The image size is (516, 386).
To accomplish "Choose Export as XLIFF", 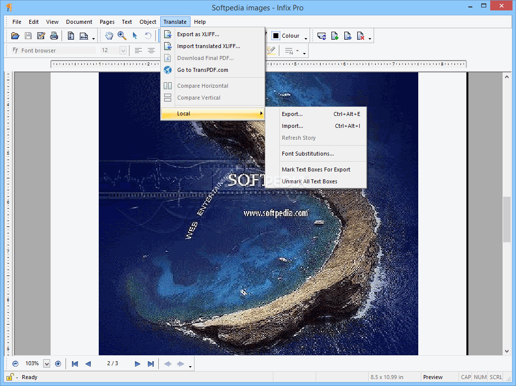I will tap(212, 34).
